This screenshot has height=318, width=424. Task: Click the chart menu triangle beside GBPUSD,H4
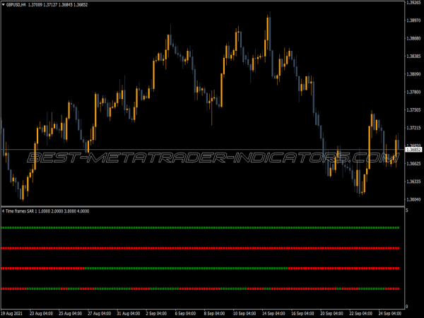pos(4,5)
